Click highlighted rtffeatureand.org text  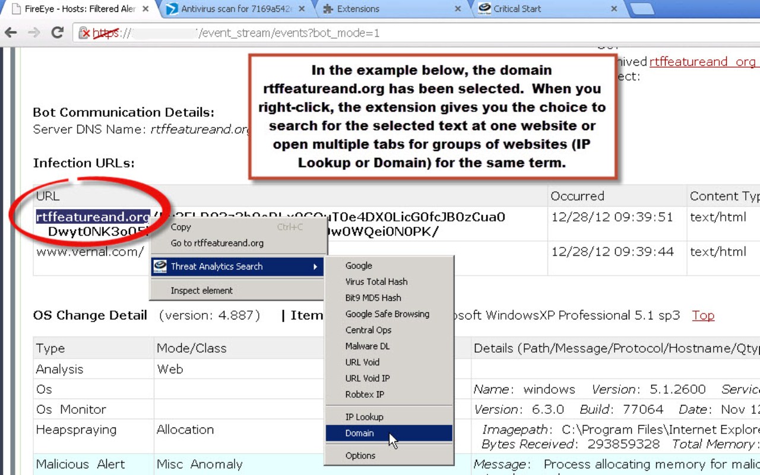(93, 217)
